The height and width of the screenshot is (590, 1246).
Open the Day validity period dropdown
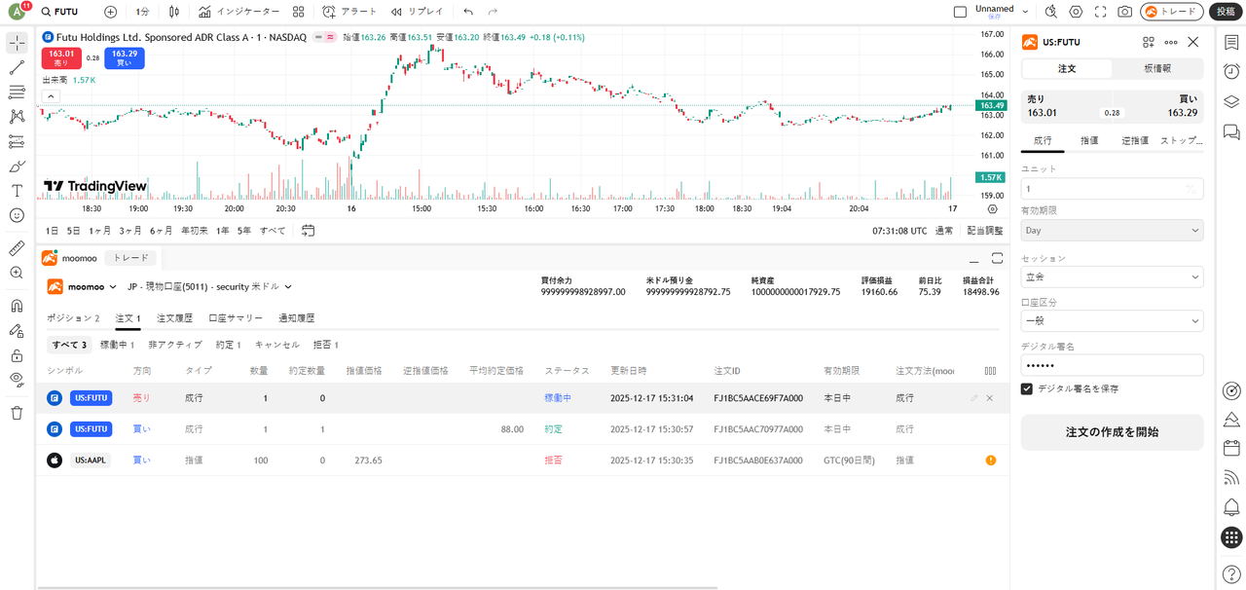click(1112, 231)
